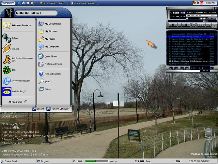
Task: Start ICQ from the Start menu
Action: 14,70
